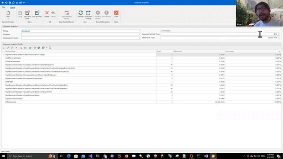Screen dimensions: 283x159
Task: Open the small dropdown arrow in Details toolbar
Action: point(46,48)
